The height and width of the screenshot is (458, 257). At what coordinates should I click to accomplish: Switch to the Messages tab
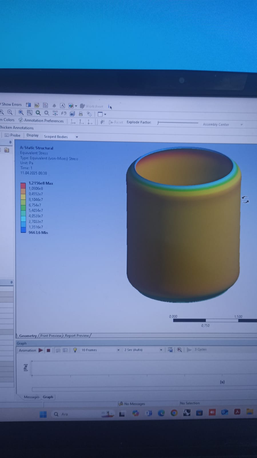click(31, 397)
